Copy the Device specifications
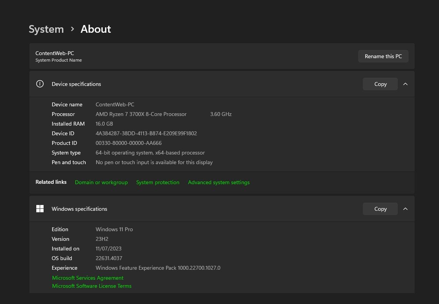This screenshot has height=304, width=439. pyautogui.click(x=380, y=84)
